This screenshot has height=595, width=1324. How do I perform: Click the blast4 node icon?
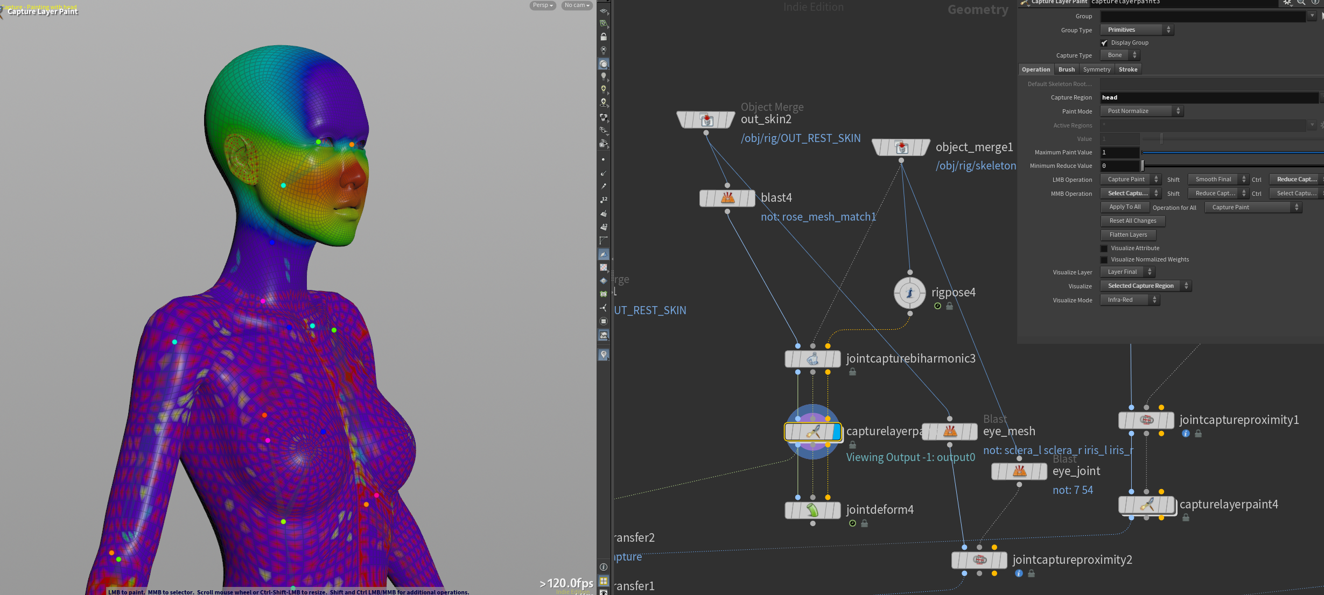click(x=727, y=198)
